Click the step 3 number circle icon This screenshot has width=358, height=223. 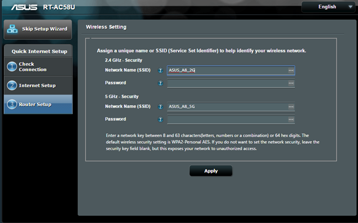point(12,105)
